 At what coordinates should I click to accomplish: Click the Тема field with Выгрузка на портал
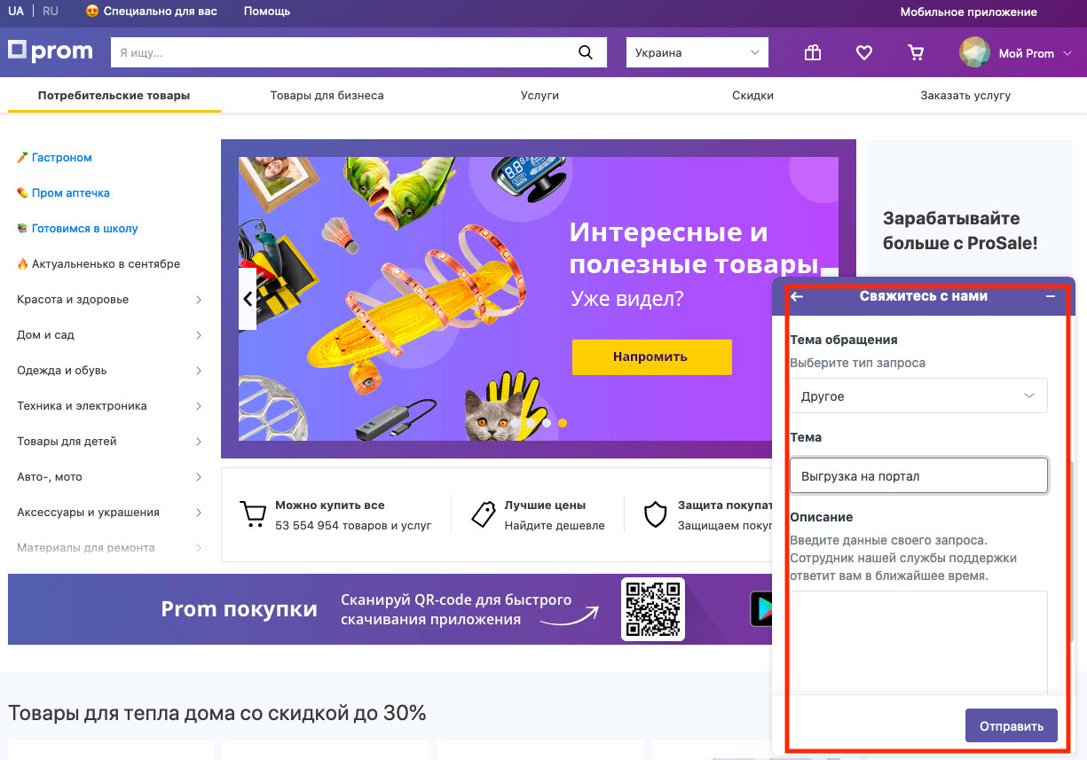(x=918, y=475)
